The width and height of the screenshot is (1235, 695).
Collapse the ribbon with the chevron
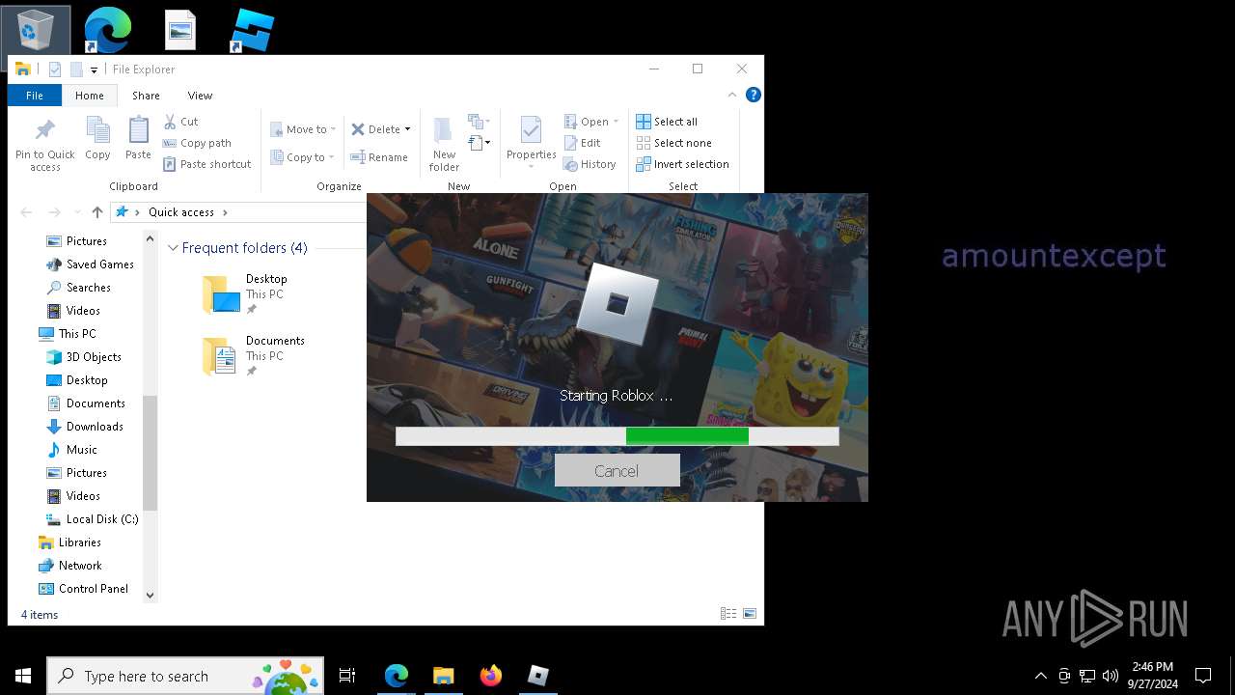[732, 95]
